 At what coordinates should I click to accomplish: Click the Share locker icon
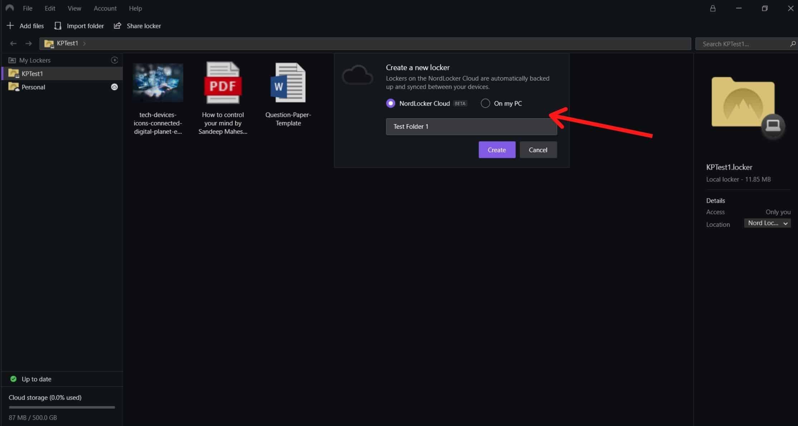click(x=117, y=26)
